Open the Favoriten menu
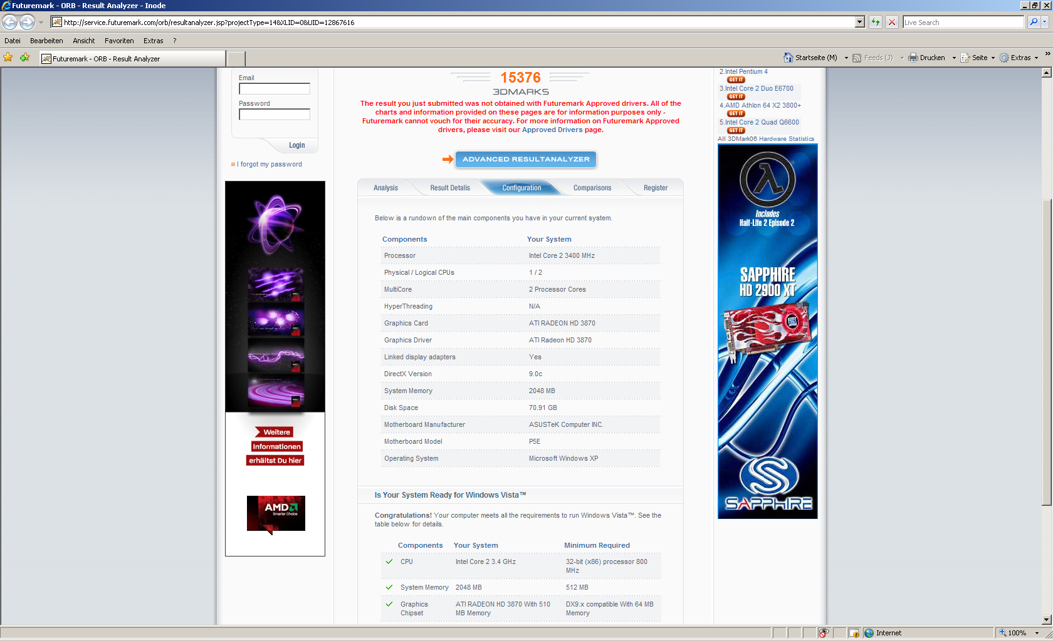The width and height of the screenshot is (1053, 641). 119,41
